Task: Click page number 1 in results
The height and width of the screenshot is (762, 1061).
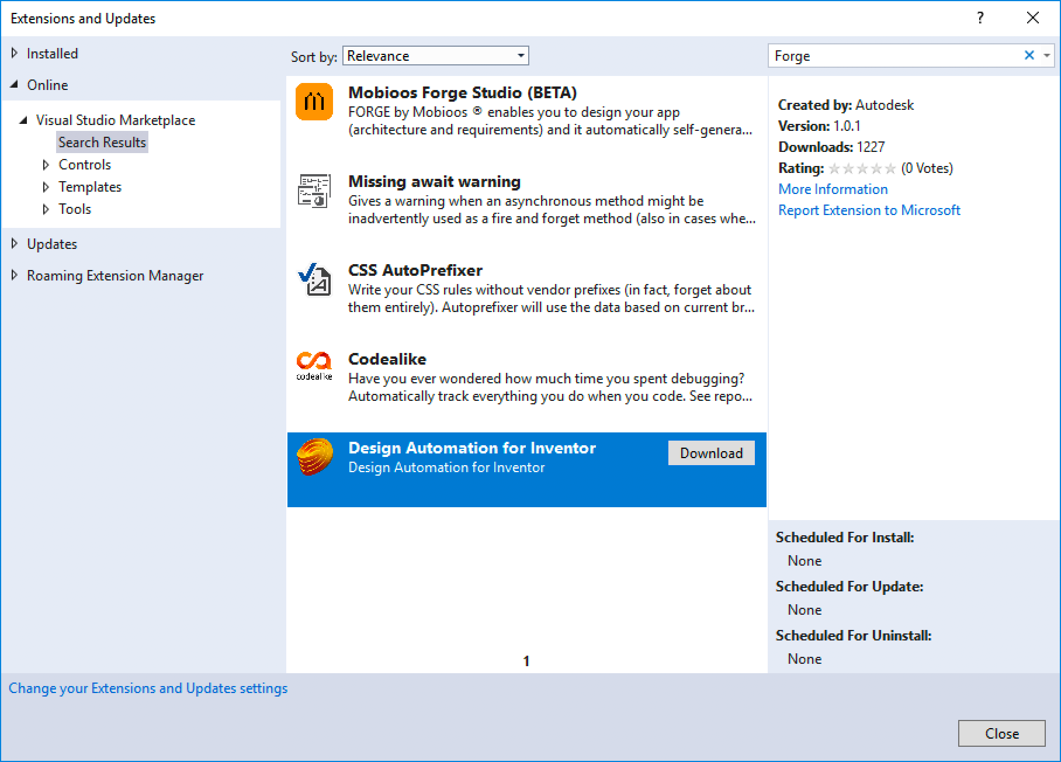Action: [x=526, y=661]
